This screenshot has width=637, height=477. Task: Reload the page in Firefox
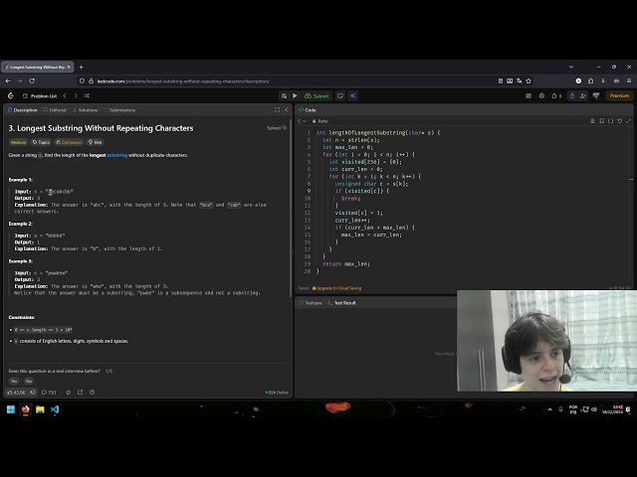pyautogui.click(x=32, y=81)
